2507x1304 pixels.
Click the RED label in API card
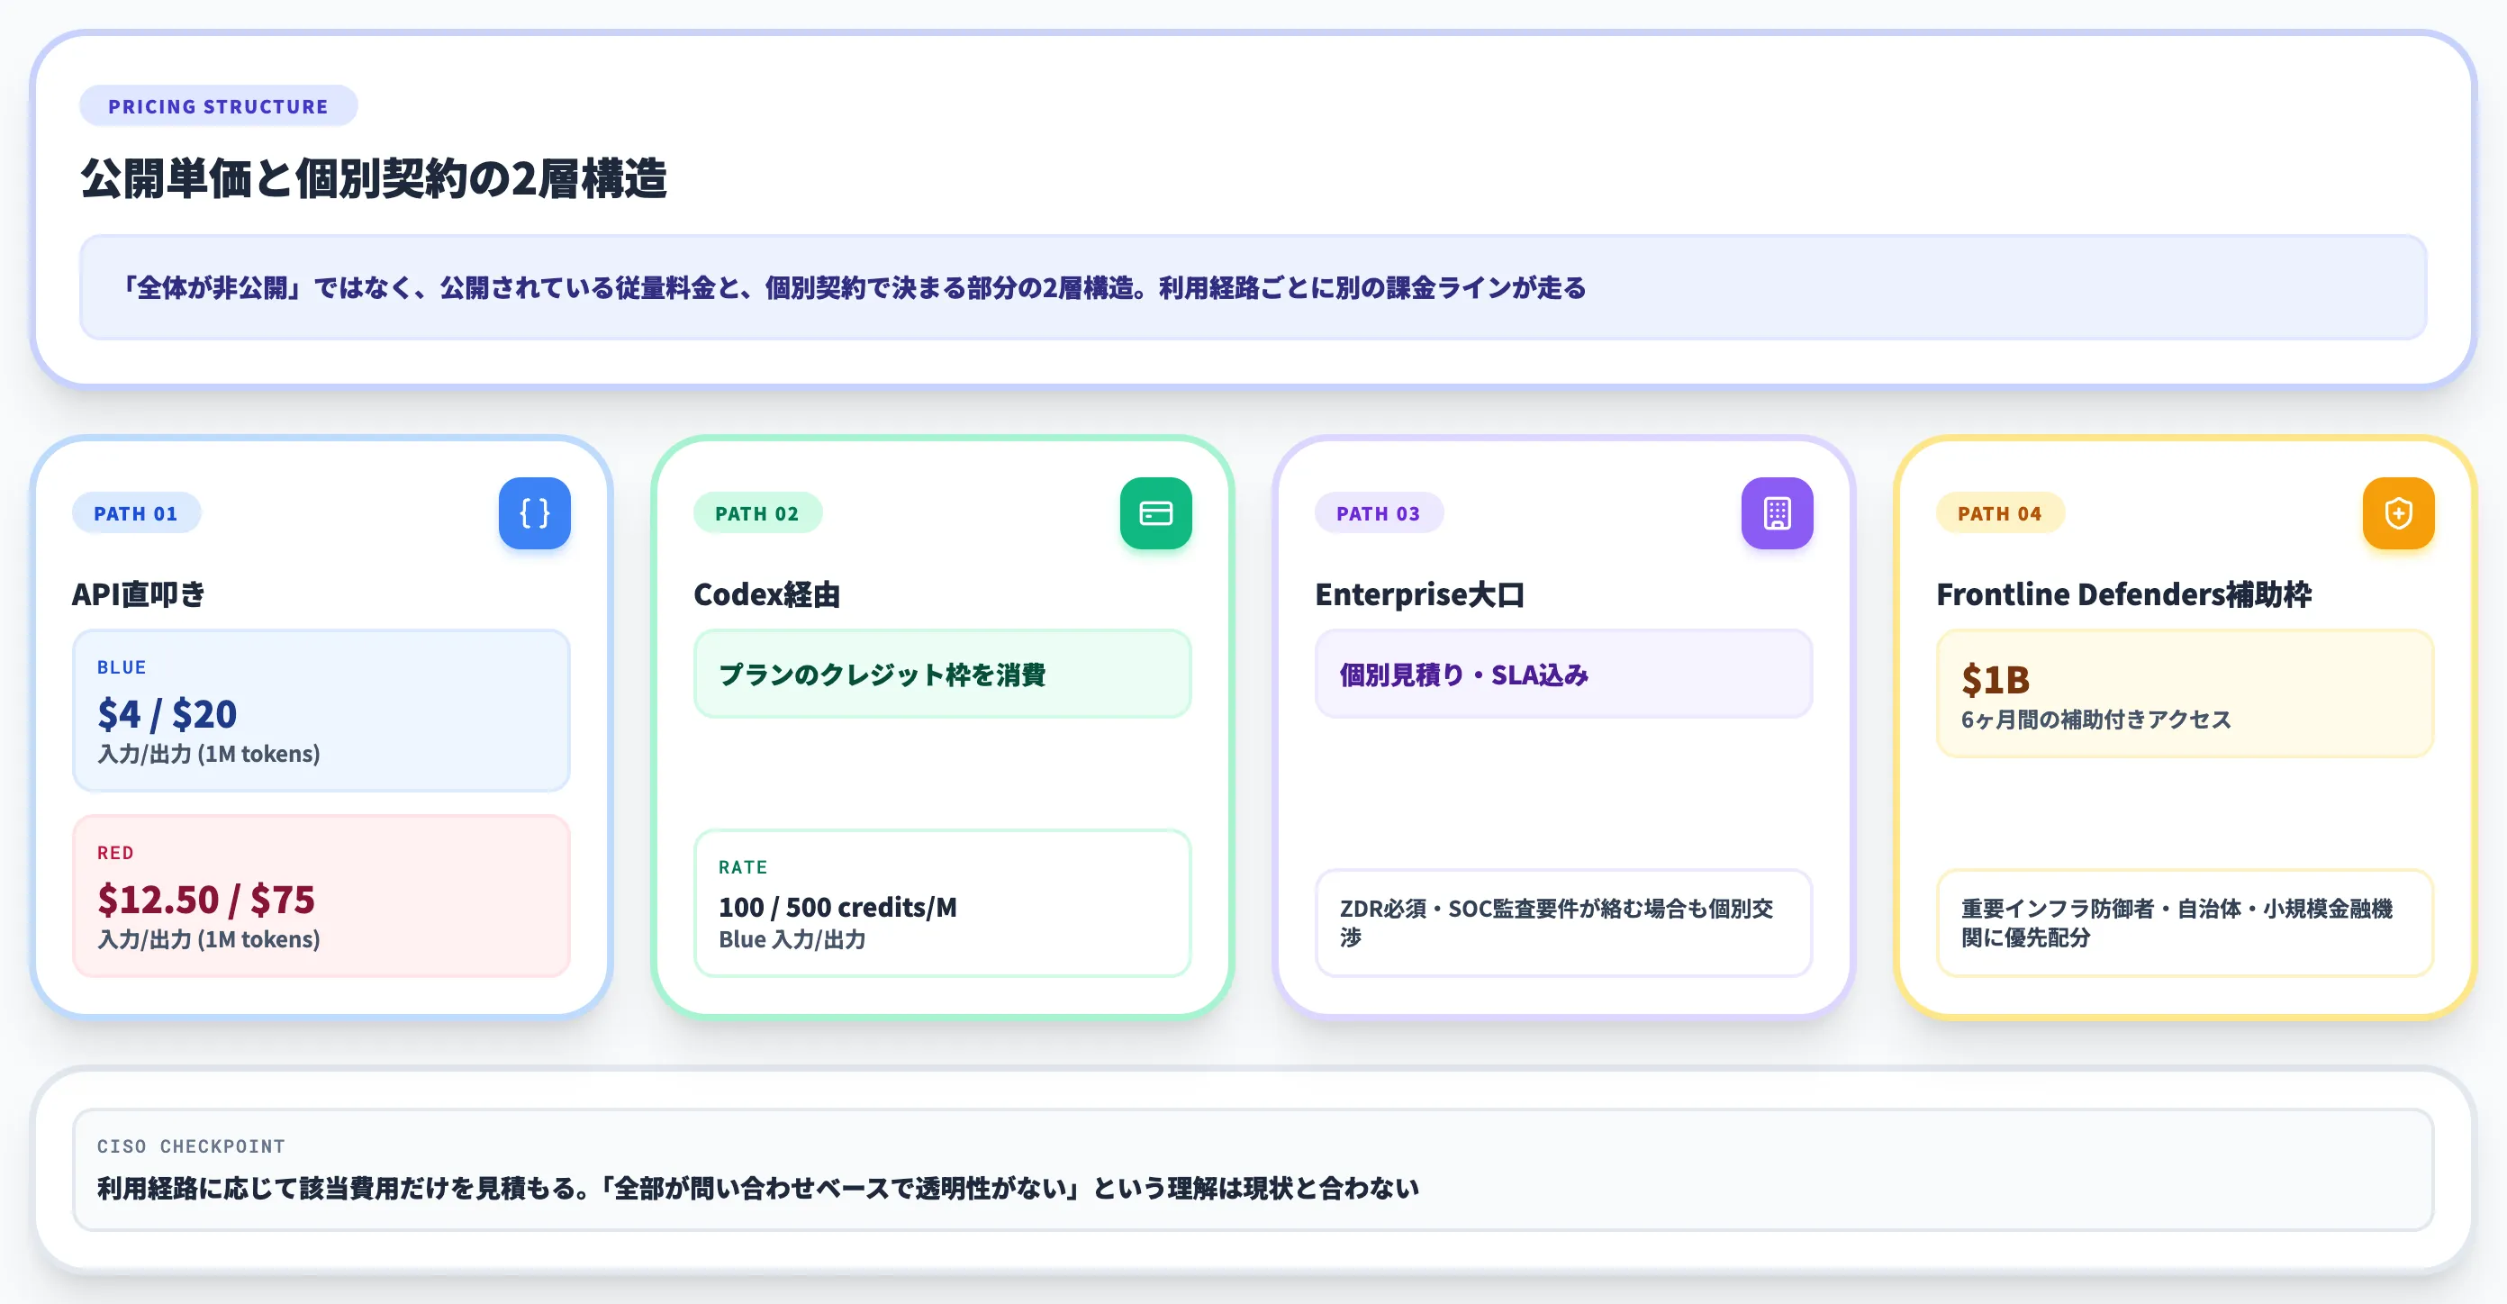click(x=115, y=853)
